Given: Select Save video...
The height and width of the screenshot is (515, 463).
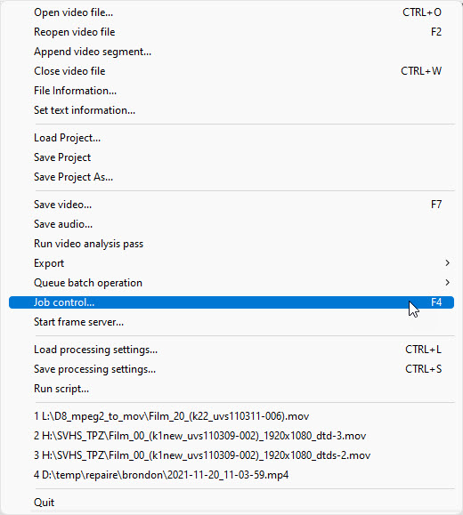Looking at the screenshot, I should click(231, 205).
